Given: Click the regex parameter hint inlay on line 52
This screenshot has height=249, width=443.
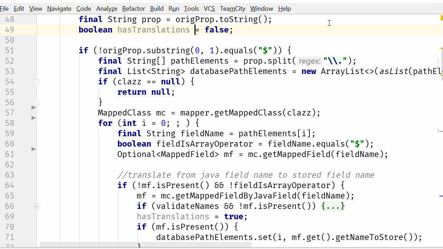Looking at the screenshot, I should pyautogui.click(x=309, y=61).
